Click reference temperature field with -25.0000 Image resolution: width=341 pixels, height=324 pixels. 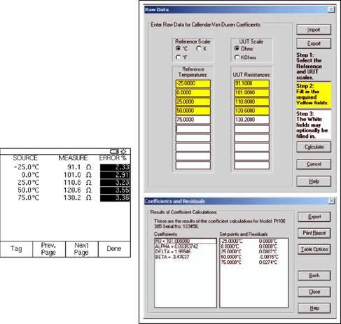[193, 83]
